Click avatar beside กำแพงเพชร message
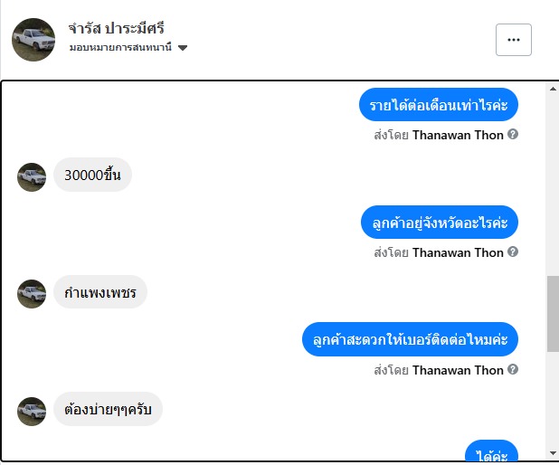559x465 pixels. pos(32,294)
